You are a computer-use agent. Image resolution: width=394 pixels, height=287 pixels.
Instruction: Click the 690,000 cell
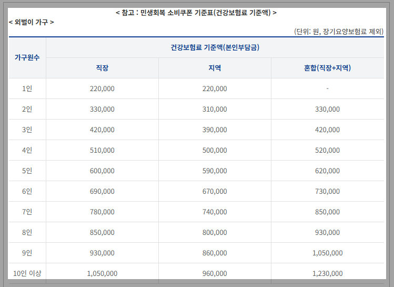[102, 191]
